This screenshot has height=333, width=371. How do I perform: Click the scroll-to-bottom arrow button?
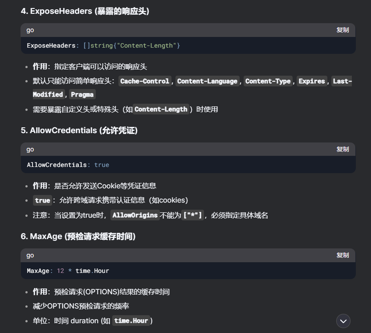pos(343,321)
